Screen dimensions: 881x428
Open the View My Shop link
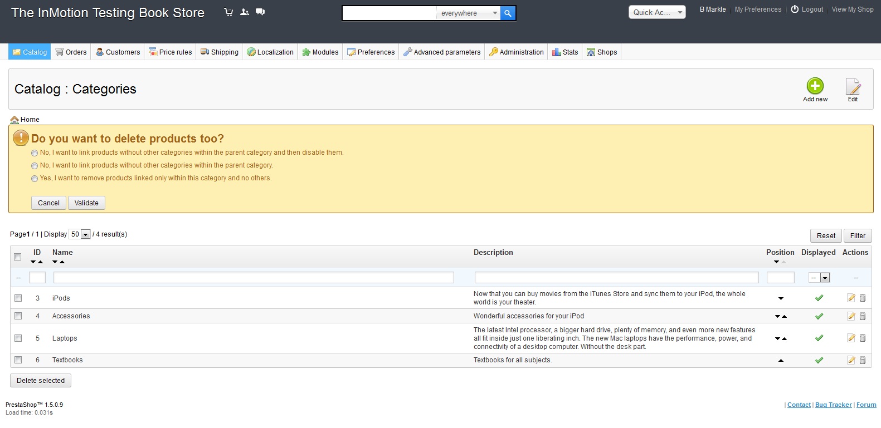tap(853, 9)
